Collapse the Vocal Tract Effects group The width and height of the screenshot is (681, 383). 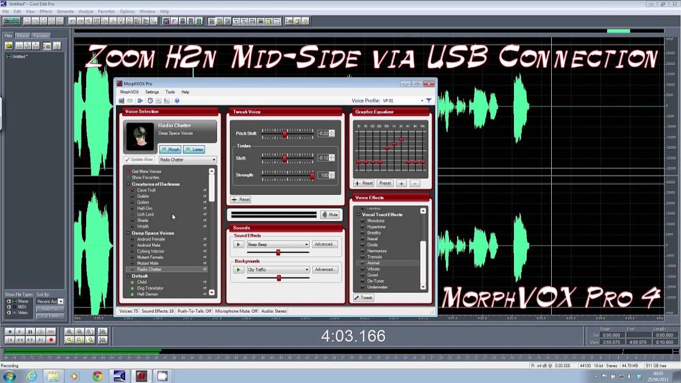coord(359,214)
